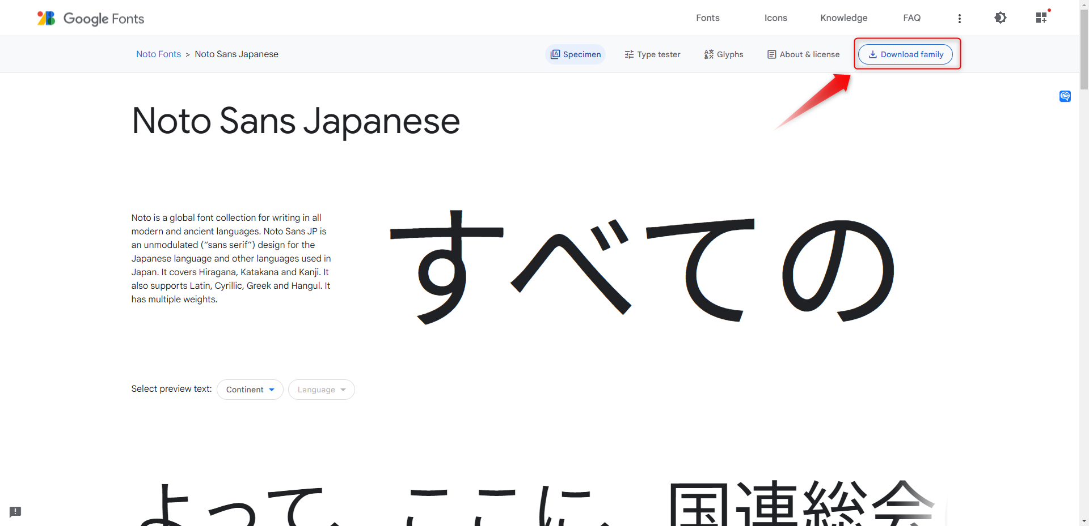Image resolution: width=1089 pixels, height=526 pixels.
Task: Click the Download family button
Action: tap(906, 54)
